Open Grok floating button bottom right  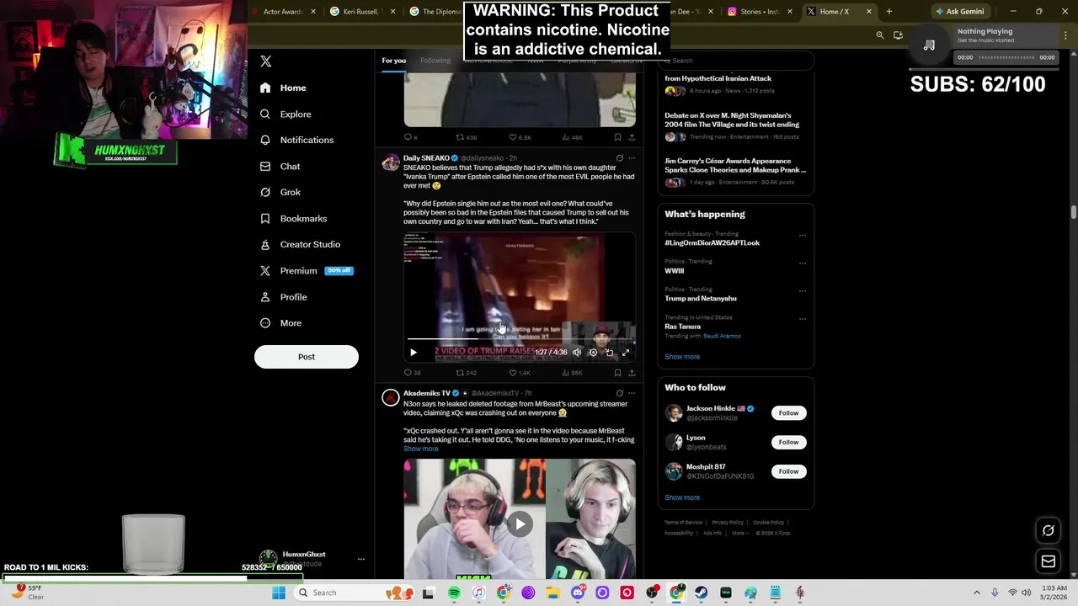tap(1049, 531)
